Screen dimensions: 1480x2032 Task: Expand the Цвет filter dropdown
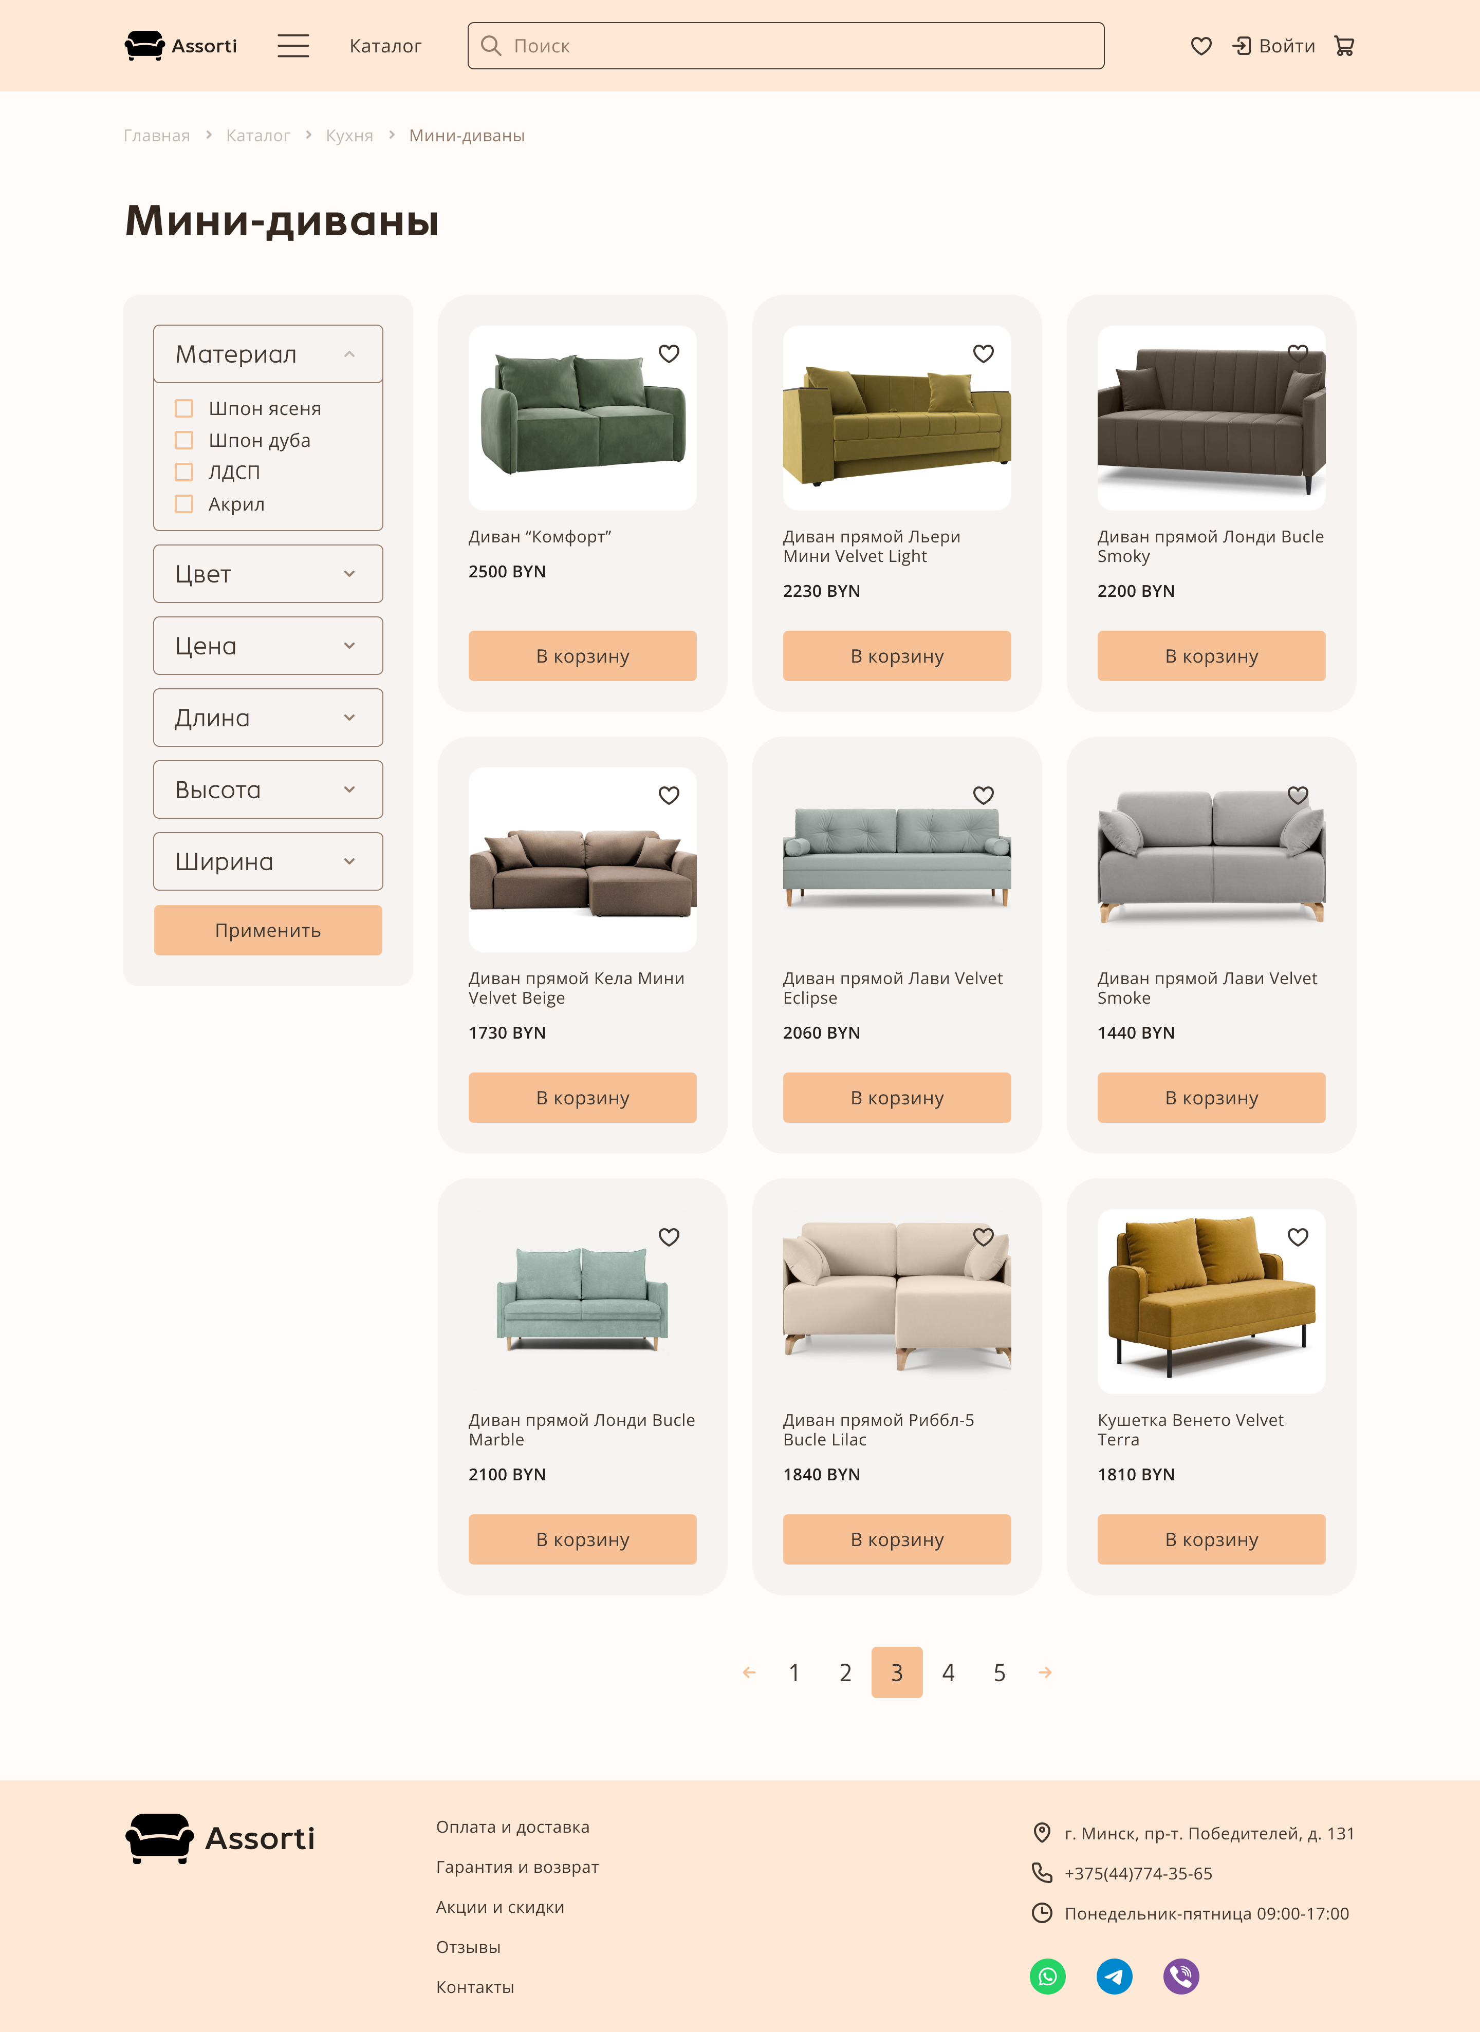[268, 574]
